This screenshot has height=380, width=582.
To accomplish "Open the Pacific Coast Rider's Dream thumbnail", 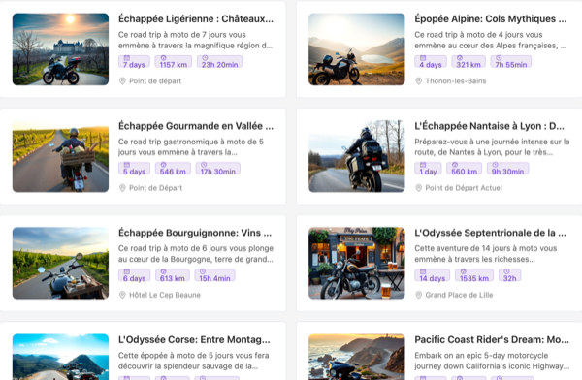I will [x=357, y=357].
